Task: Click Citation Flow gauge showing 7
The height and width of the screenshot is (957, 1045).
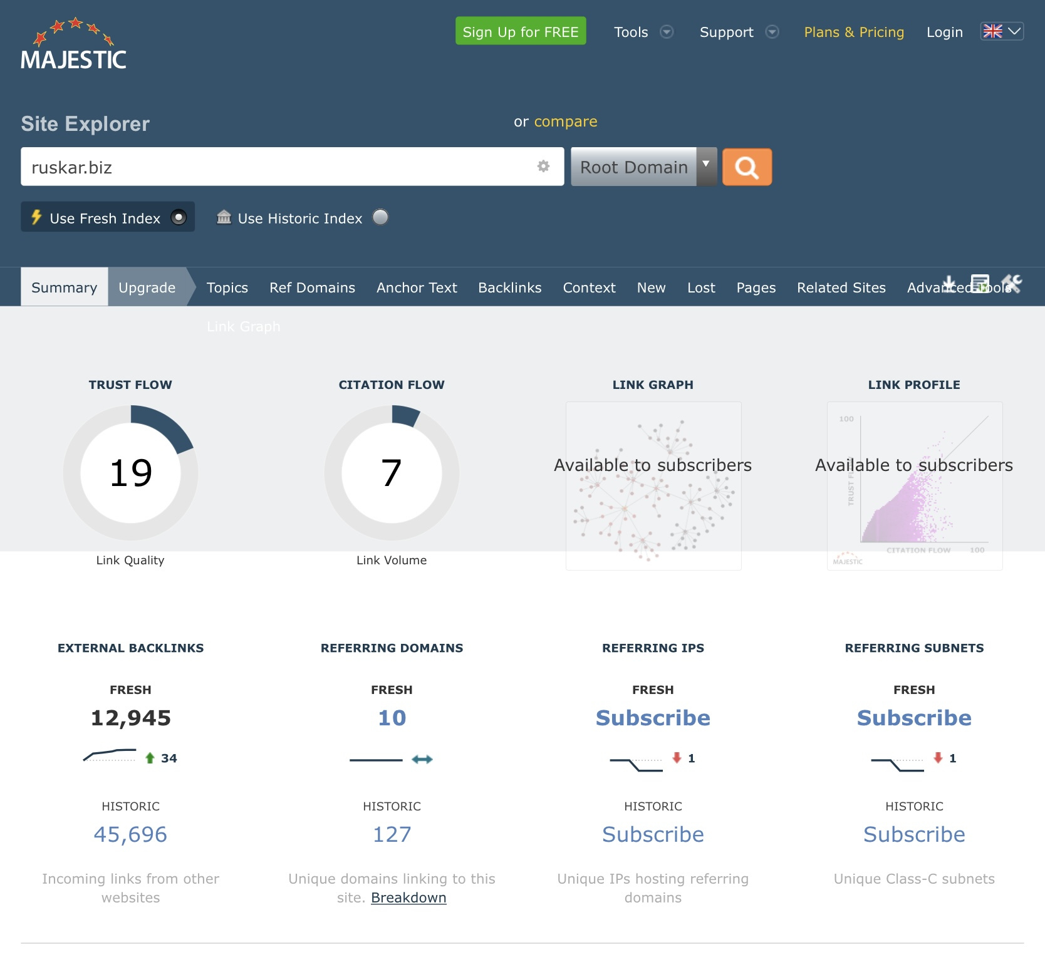Action: pos(392,473)
